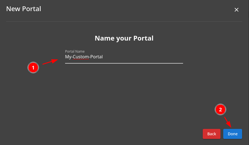Click the word "Name" in the heading
The width and height of the screenshot is (249, 145).
tap(104, 38)
